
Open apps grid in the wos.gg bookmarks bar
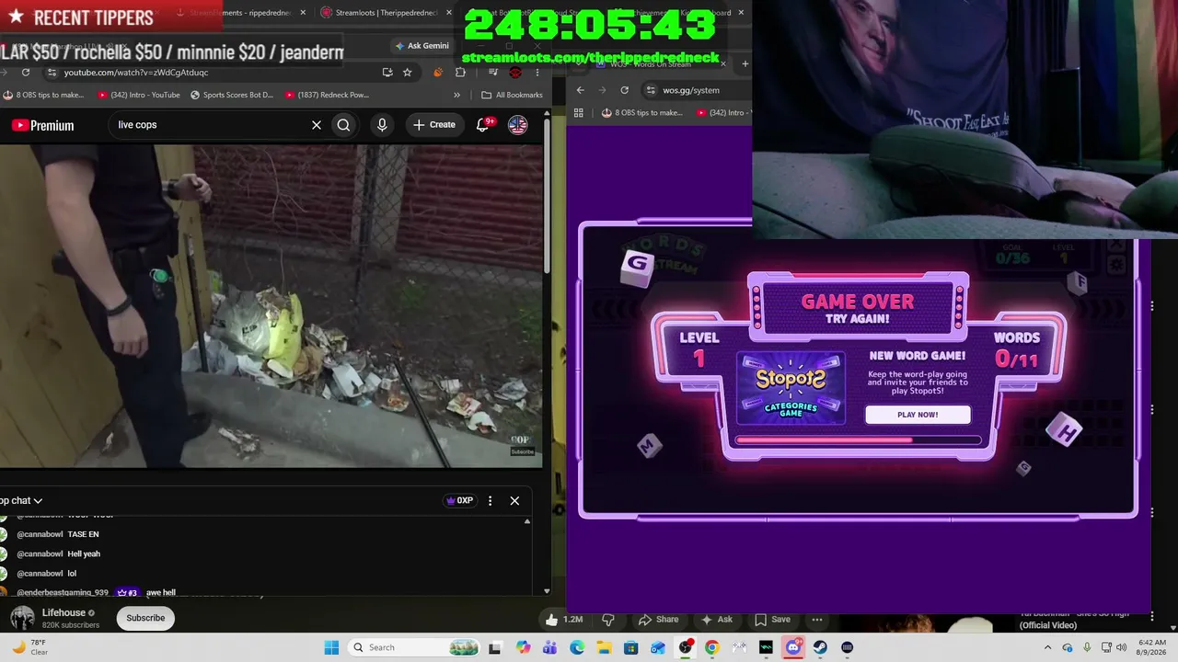click(579, 113)
